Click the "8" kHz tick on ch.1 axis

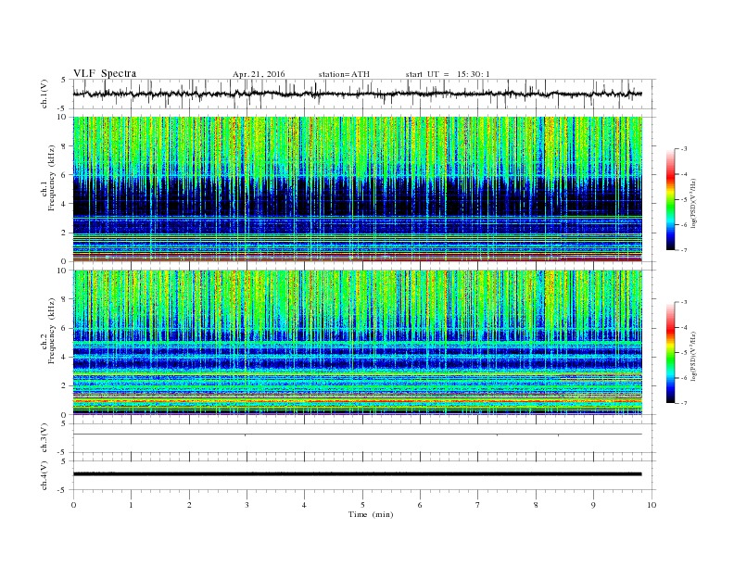point(65,146)
